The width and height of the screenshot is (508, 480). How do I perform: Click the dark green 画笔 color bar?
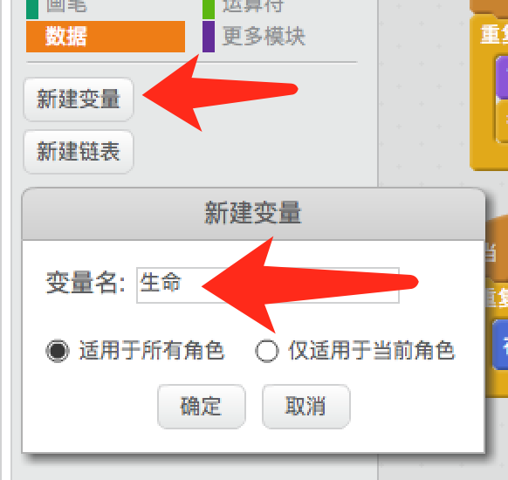(x=32, y=9)
